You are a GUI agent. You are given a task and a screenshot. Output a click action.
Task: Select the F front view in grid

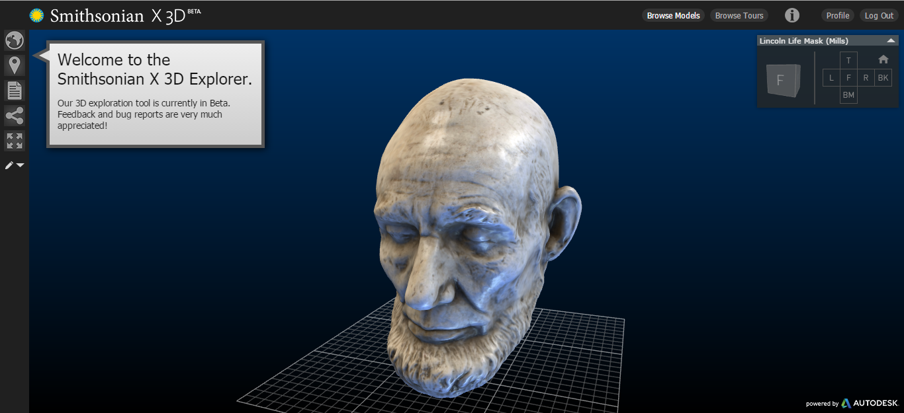click(848, 78)
